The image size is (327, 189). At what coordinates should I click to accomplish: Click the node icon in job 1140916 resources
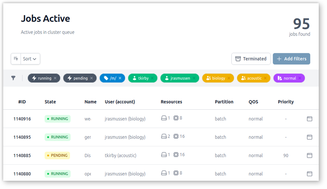[164, 118]
